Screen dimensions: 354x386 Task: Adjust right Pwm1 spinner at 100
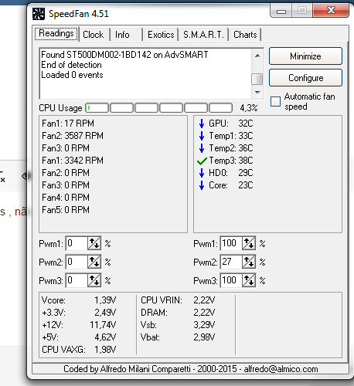click(x=249, y=243)
